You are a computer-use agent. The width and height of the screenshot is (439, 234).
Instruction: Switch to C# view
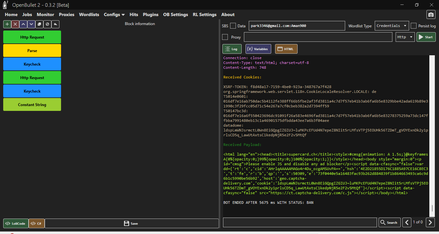(x=36, y=223)
